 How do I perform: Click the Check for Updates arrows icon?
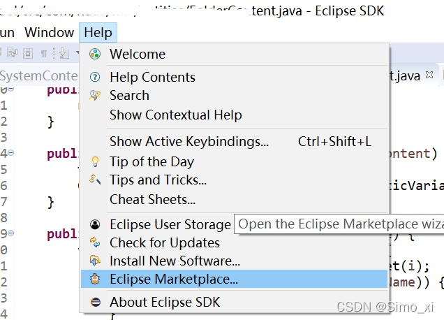95,242
